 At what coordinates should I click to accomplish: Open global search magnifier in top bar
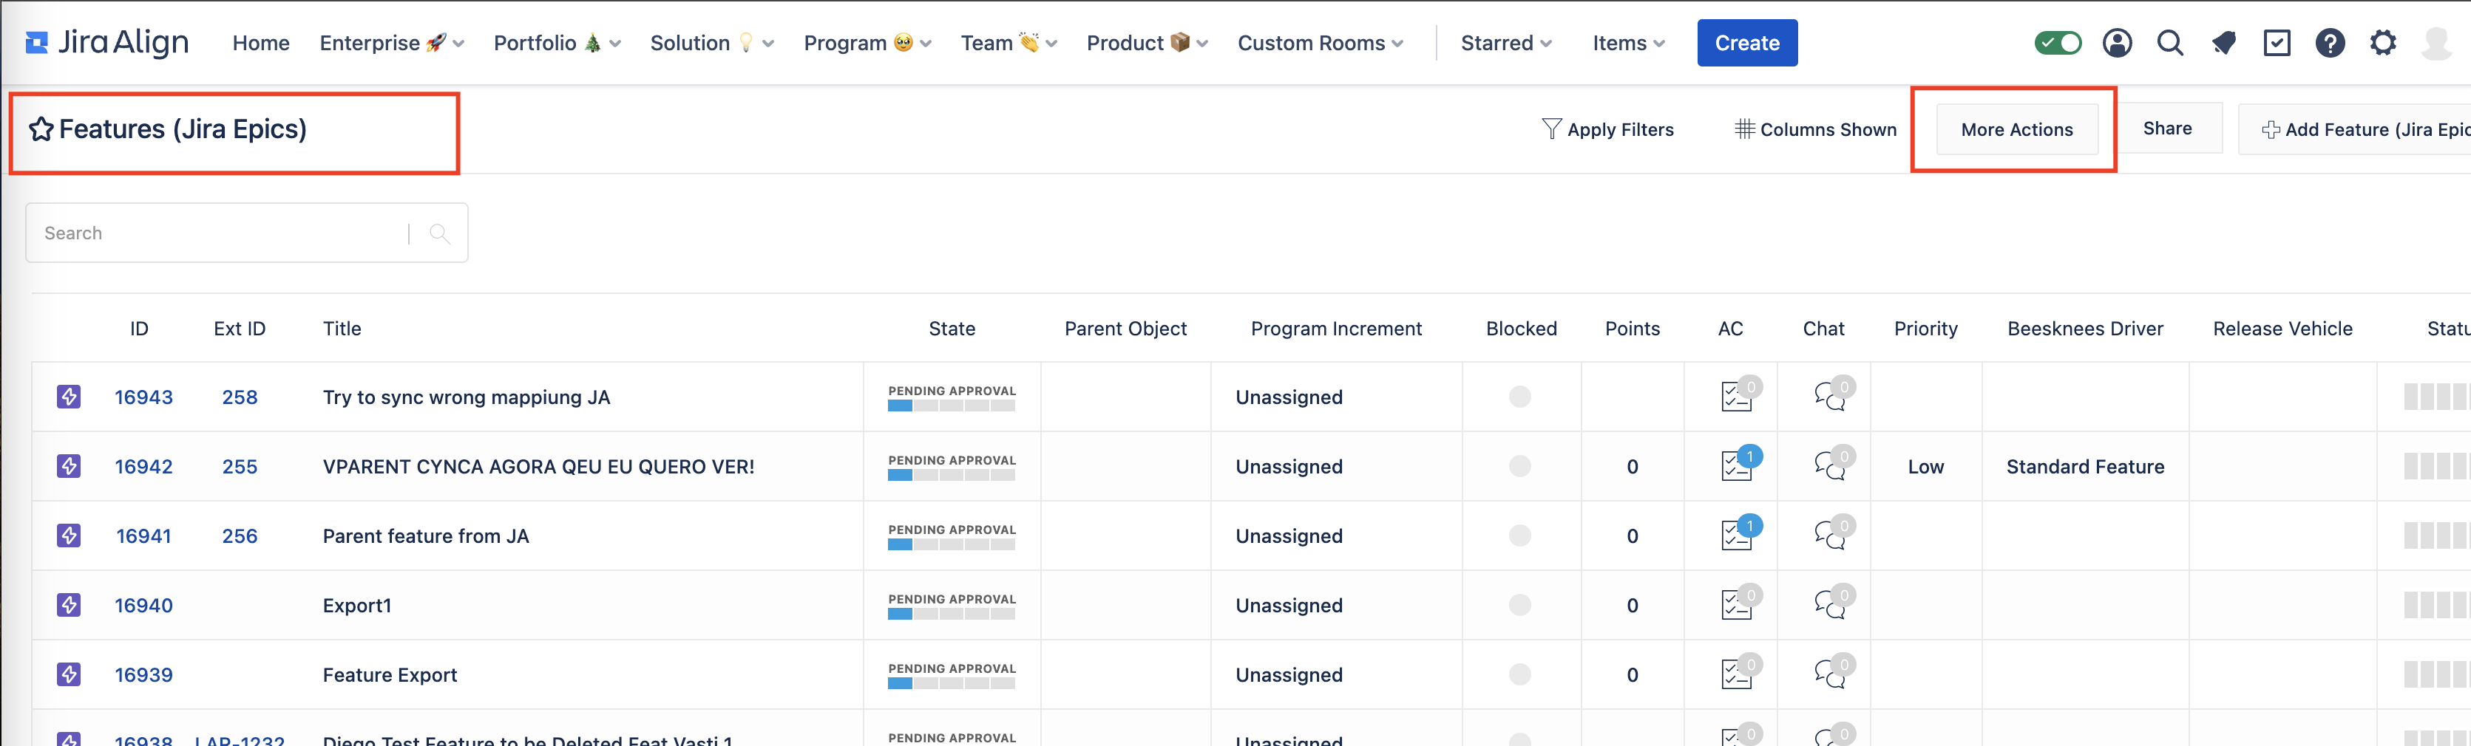2170,43
